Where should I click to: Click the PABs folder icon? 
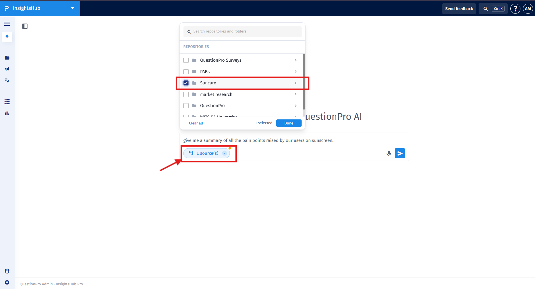pyautogui.click(x=194, y=71)
